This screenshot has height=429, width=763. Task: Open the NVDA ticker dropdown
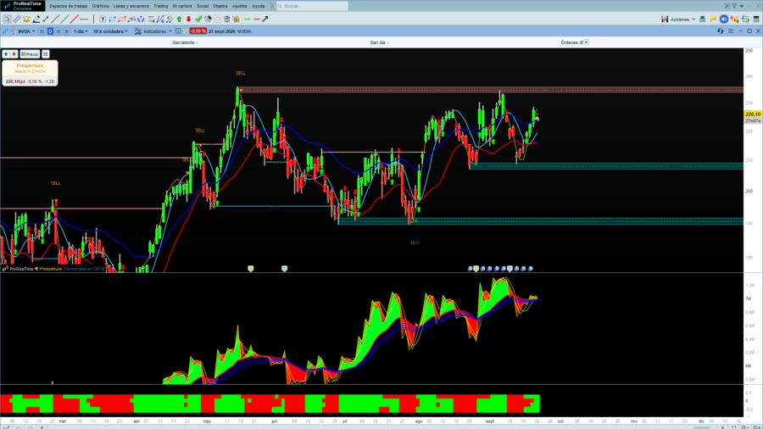pos(26,31)
